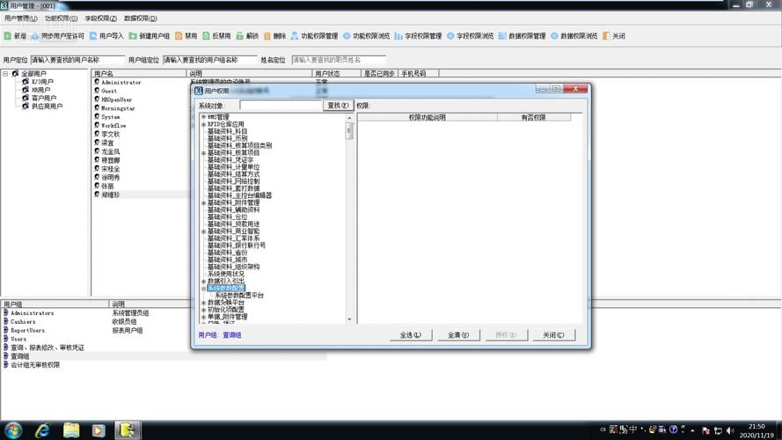Expand the 数据引入引出 node
Screen dimensions: 782x440
pyautogui.click(x=203, y=282)
